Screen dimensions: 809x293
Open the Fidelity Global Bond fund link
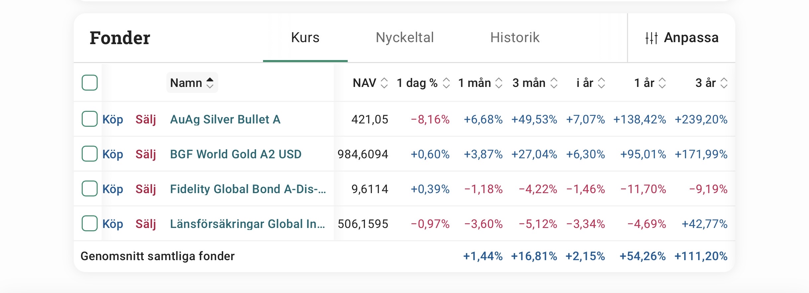tap(248, 189)
